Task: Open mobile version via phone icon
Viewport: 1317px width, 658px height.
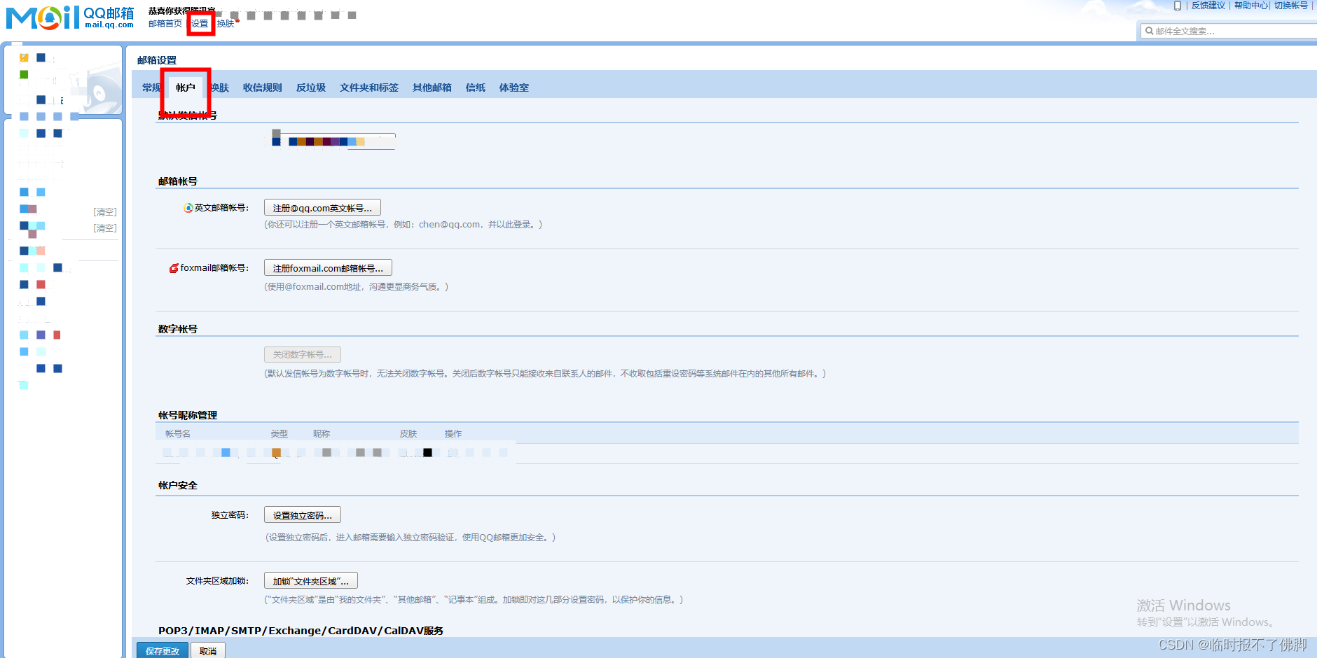Action: point(1176,6)
